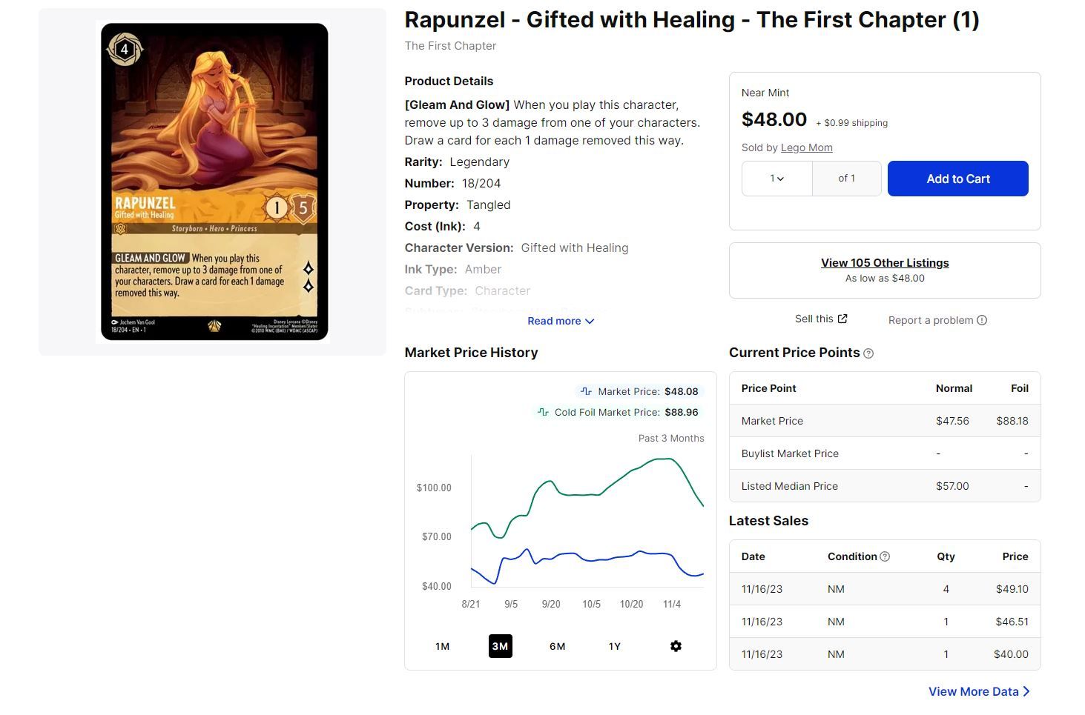1085x715 pixels.
Task: Switch chart to 1Y range
Action: click(615, 646)
